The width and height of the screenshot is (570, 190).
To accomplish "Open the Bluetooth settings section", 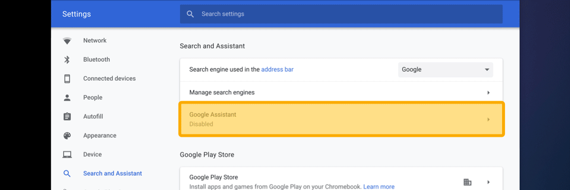I will coord(96,59).
